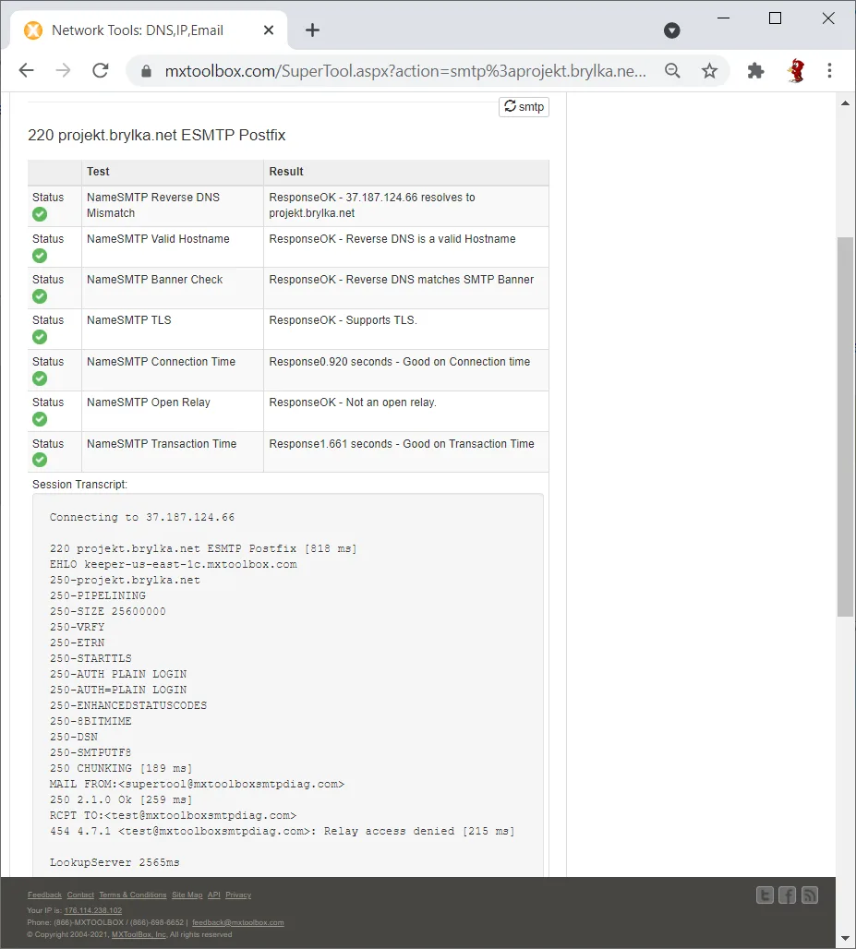The width and height of the screenshot is (856, 949).
Task: Close the Network Tools tab
Action: 269,30
